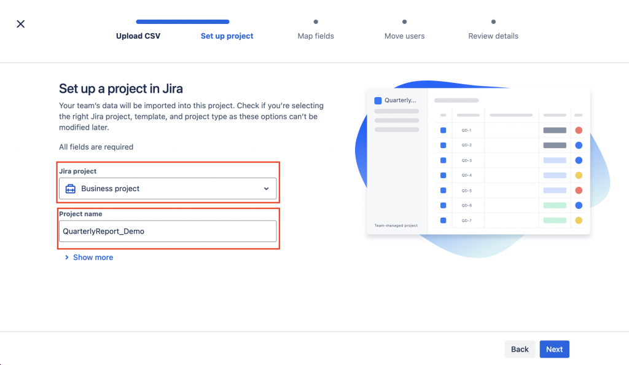Close the import wizard with X icon
The image size is (629, 365).
click(20, 24)
